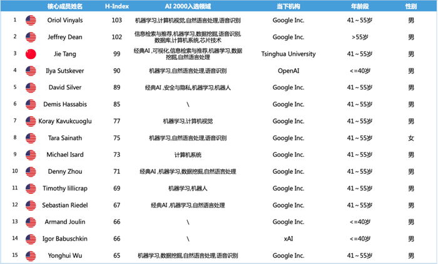Click the >55岁 age cell
438x264 pixels.
360,37
